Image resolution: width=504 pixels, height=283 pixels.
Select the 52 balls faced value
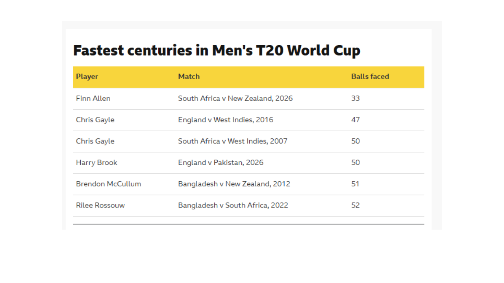(x=356, y=205)
